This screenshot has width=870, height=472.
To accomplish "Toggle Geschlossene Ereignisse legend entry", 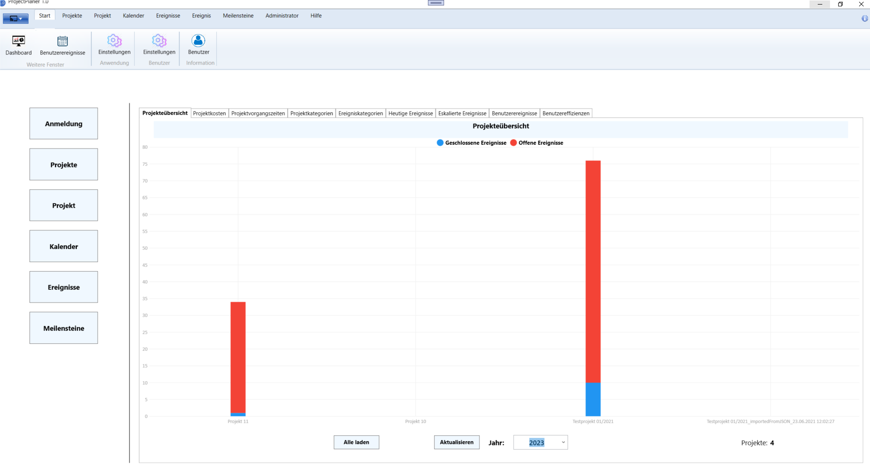I will [471, 143].
